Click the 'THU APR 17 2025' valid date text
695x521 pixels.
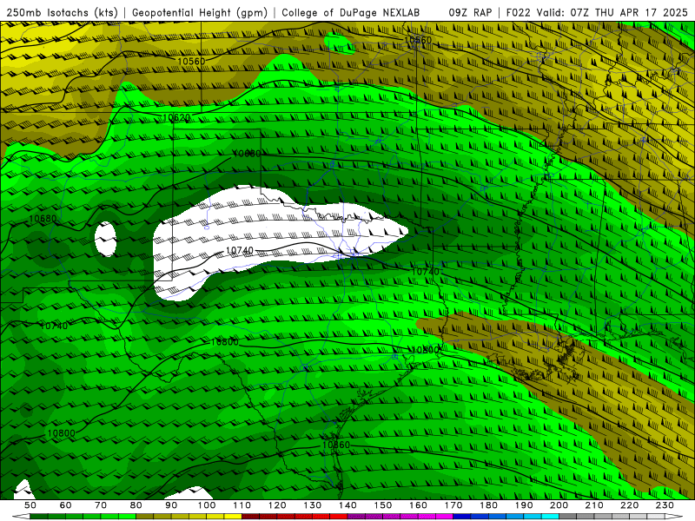pos(641,12)
